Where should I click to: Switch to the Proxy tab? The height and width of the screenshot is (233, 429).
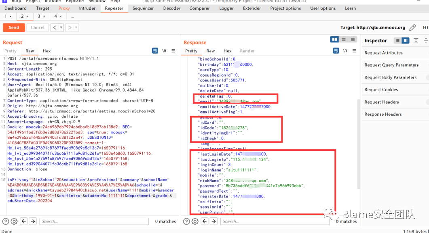(x=64, y=8)
